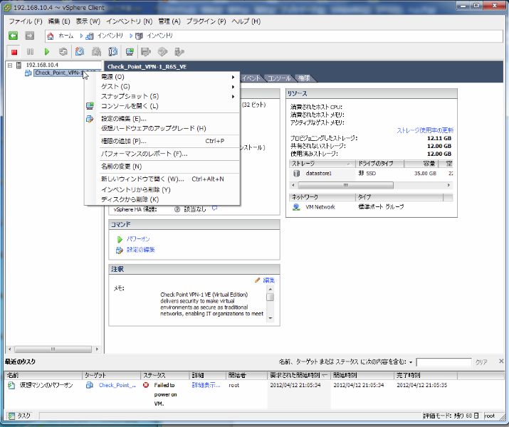Open the Administration menu
Screen dimensions: 509x427
[169, 21]
